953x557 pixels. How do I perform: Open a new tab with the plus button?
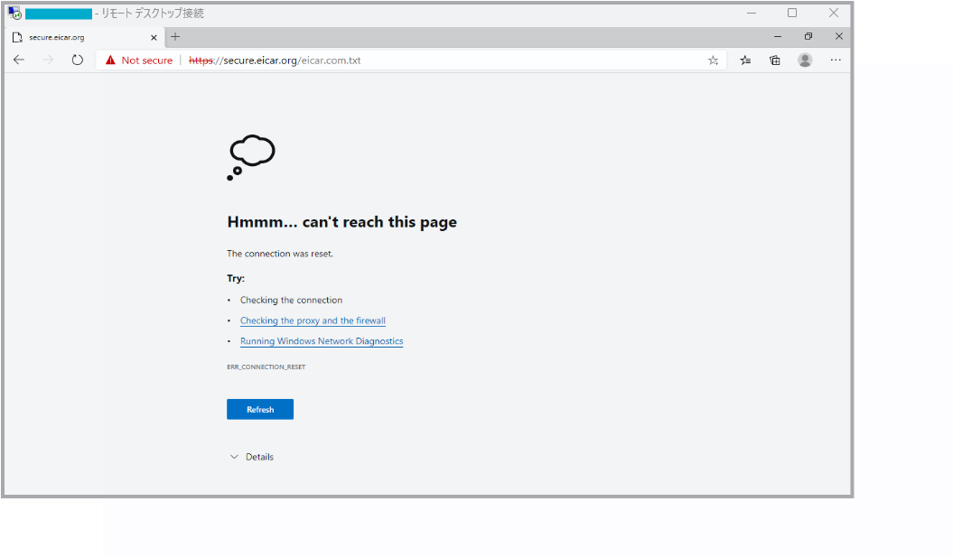(x=175, y=37)
